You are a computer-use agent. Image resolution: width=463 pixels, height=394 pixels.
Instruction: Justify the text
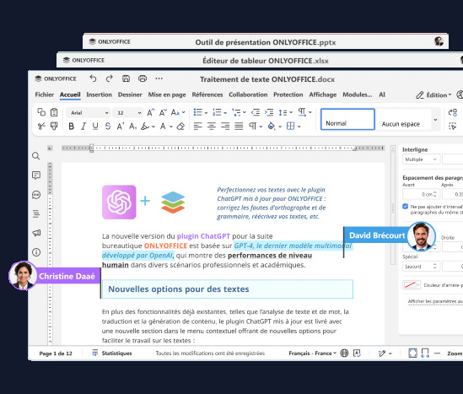point(239,127)
